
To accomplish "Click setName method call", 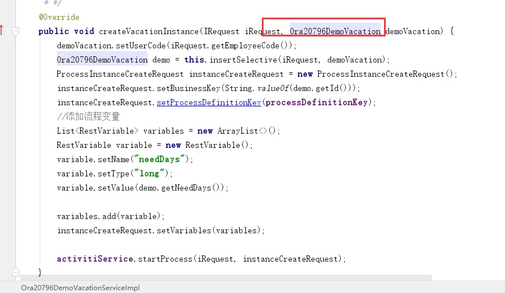I will pyautogui.click(x=114, y=159).
